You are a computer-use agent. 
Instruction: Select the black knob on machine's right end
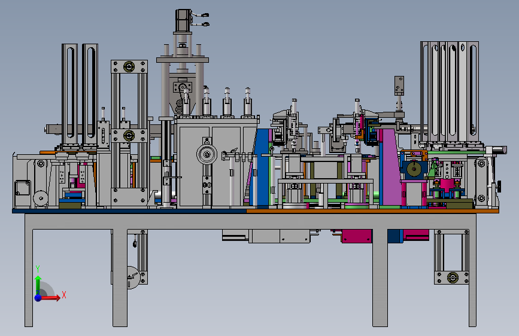(x=499, y=186)
